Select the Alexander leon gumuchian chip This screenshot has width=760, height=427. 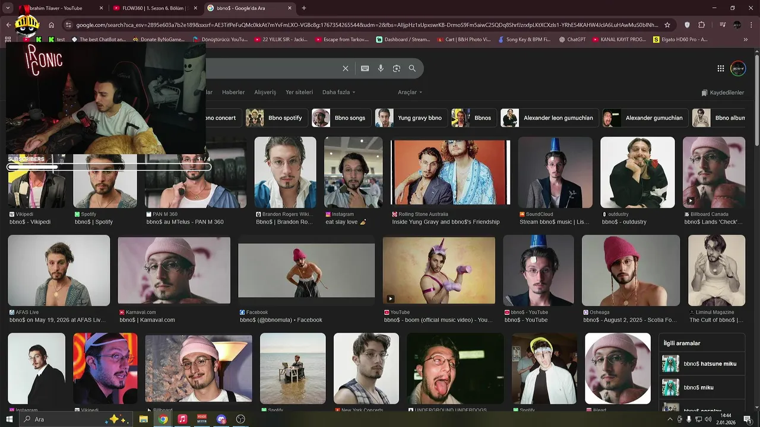click(549, 118)
